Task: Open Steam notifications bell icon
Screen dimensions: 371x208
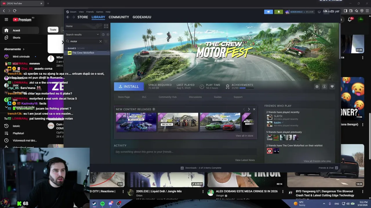Action: pos(279,12)
